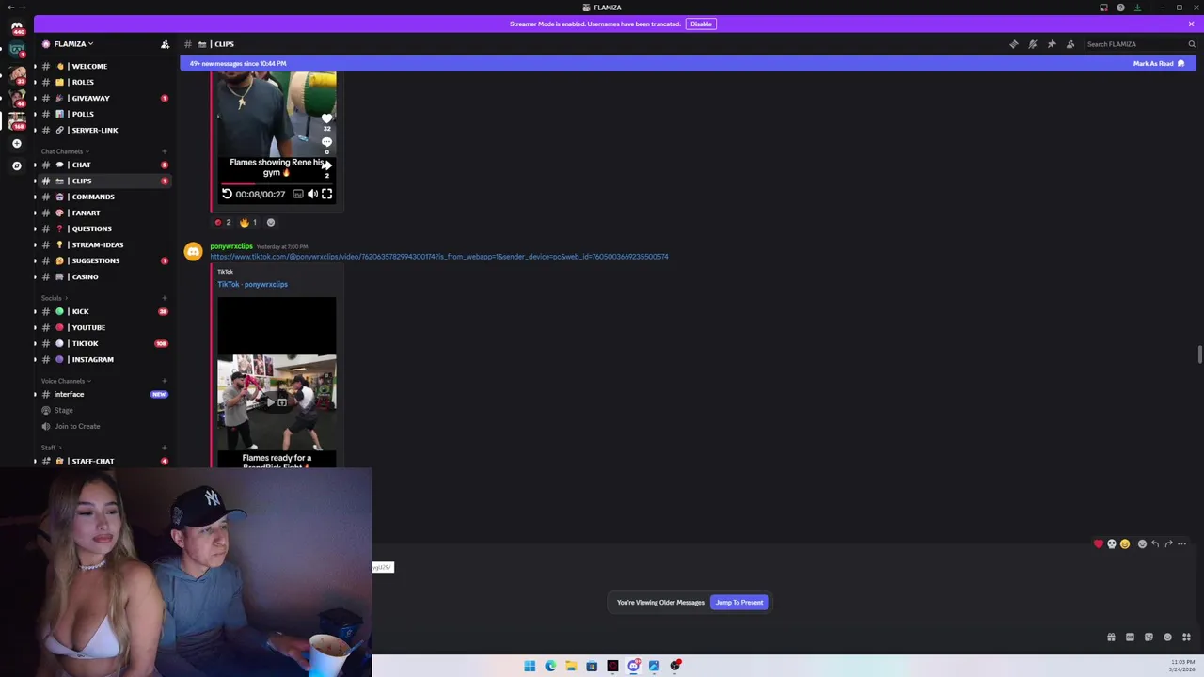Enter fullscreen on the video player
The width and height of the screenshot is (1204, 677).
326,194
